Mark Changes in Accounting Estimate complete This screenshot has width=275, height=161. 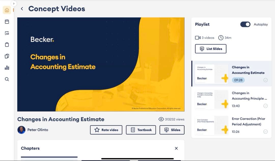pyautogui.click(x=265, y=80)
